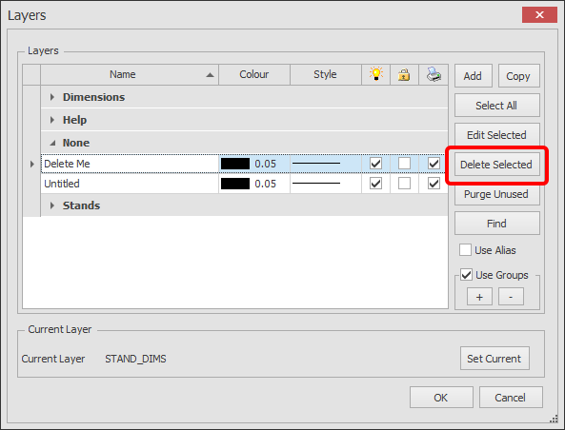Viewport: 565px width, 430px height.
Task: Click the Dimensions group label
Action: coord(93,97)
